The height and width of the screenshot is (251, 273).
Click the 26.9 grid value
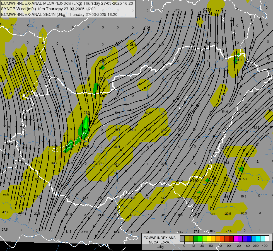click(6, 195)
